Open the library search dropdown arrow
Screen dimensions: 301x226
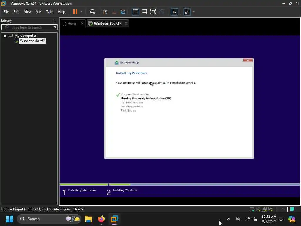pyautogui.click(x=55, y=27)
